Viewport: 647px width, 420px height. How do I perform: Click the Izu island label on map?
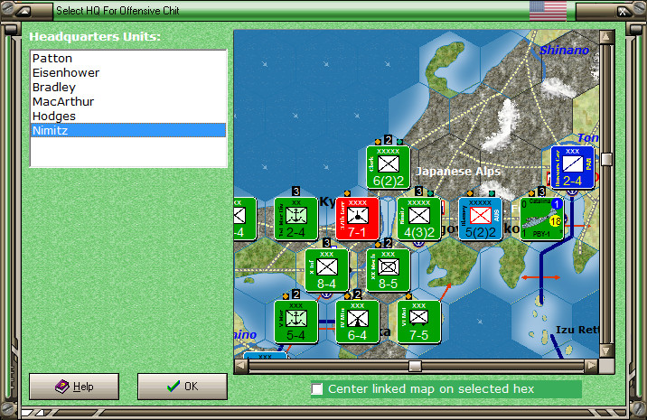577,330
